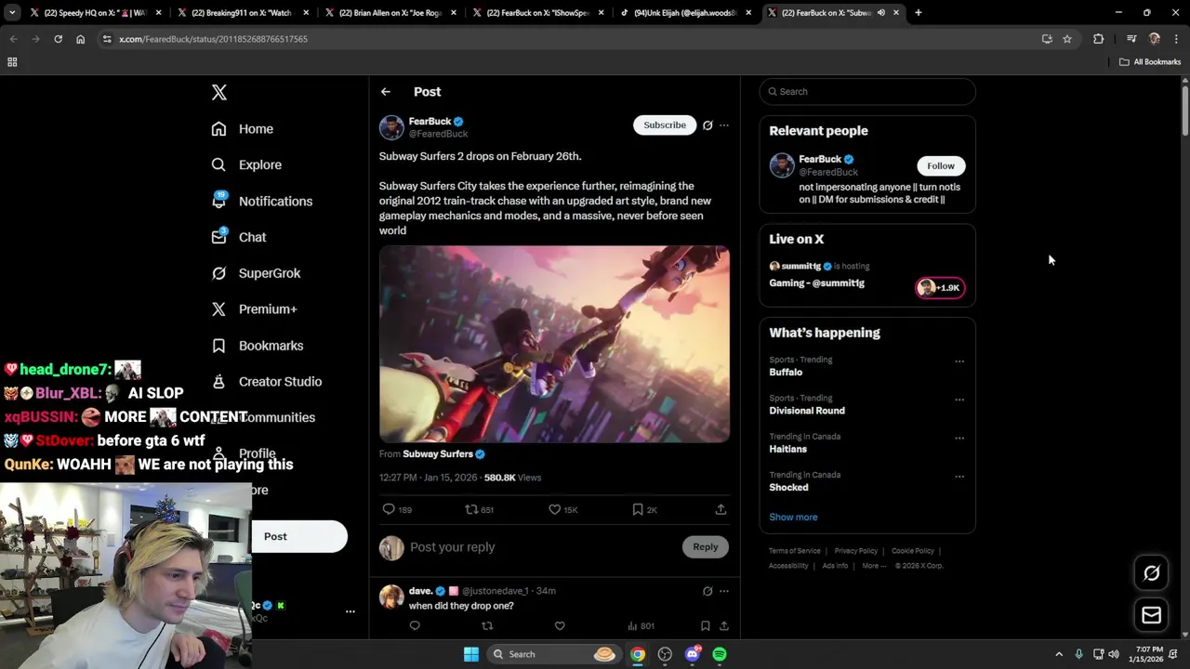The image size is (1190, 669).
Task: Reload the page
Action: tap(58, 39)
